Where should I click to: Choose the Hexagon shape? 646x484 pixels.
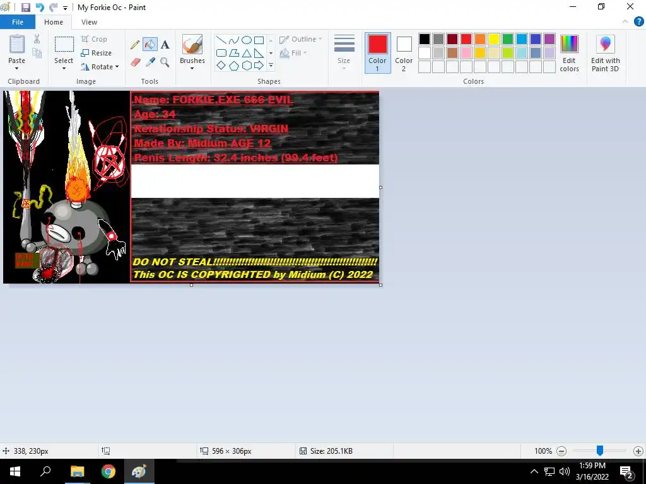[247, 66]
